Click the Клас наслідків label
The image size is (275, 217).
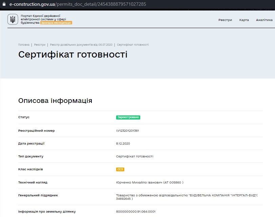(x=30, y=169)
